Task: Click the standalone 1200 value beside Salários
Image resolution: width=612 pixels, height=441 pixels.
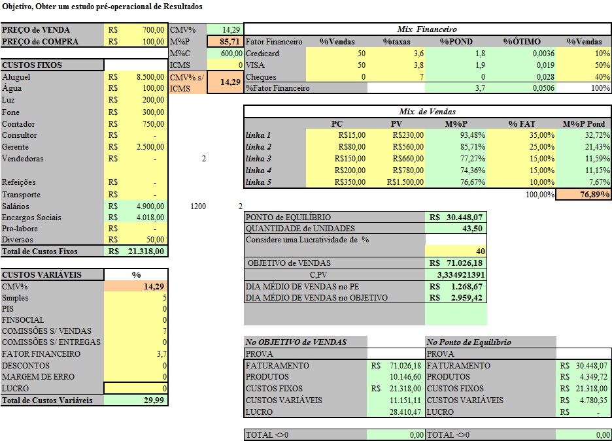Action: [x=198, y=206]
